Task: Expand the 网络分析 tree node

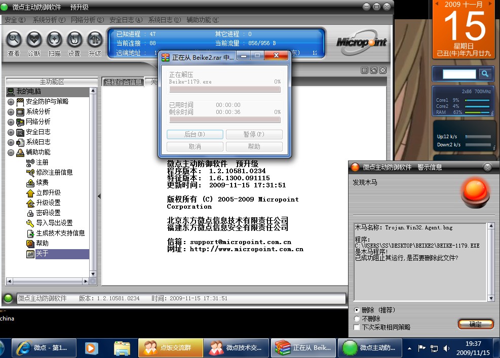Action: [x=11, y=122]
